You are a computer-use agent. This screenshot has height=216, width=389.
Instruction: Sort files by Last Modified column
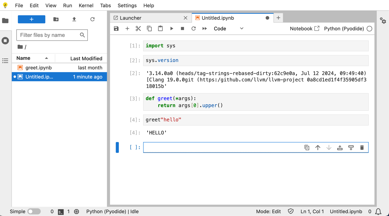click(x=81, y=58)
